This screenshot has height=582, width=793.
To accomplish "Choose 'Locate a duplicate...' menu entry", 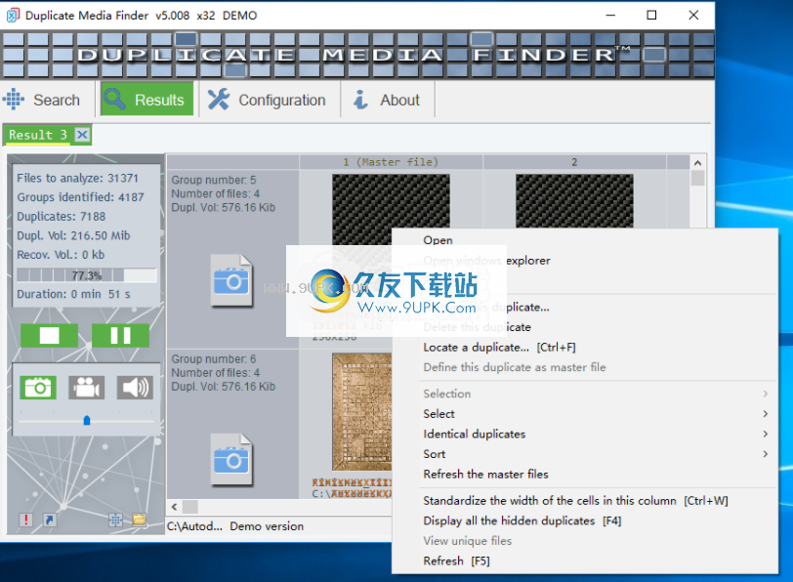I will click(585, 348).
